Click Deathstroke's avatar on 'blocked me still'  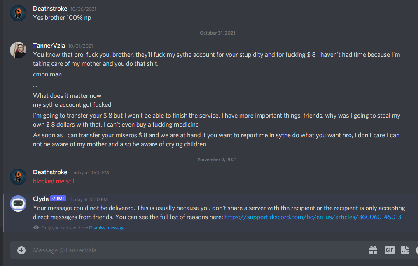tap(18, 177)
